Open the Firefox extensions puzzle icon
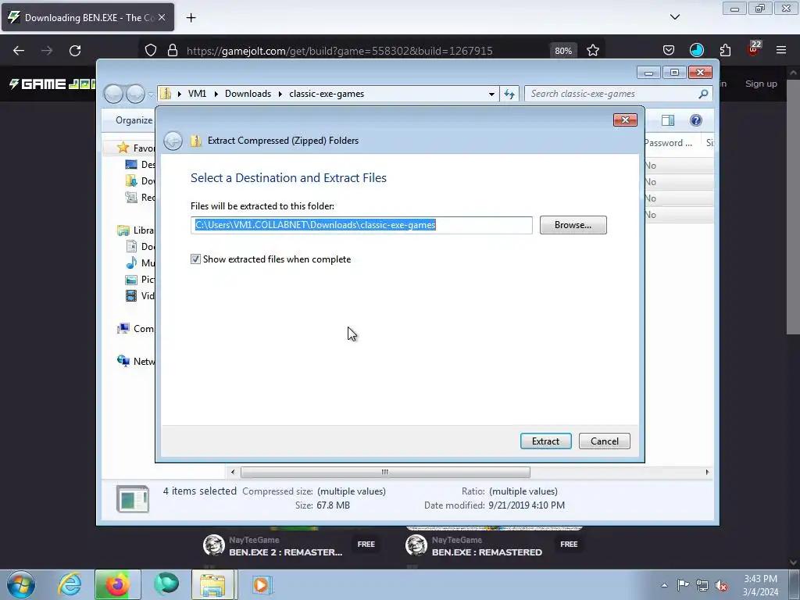 click(725, 50)
